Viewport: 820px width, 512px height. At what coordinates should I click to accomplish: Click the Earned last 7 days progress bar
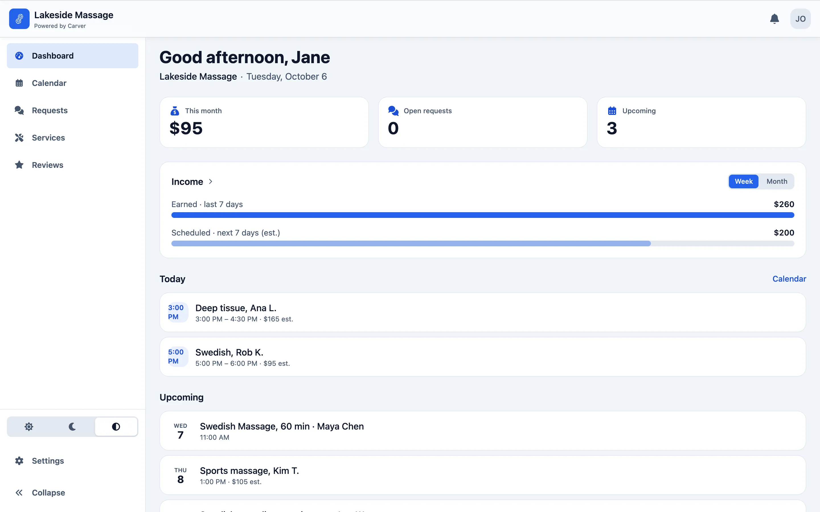click(483, 215)
